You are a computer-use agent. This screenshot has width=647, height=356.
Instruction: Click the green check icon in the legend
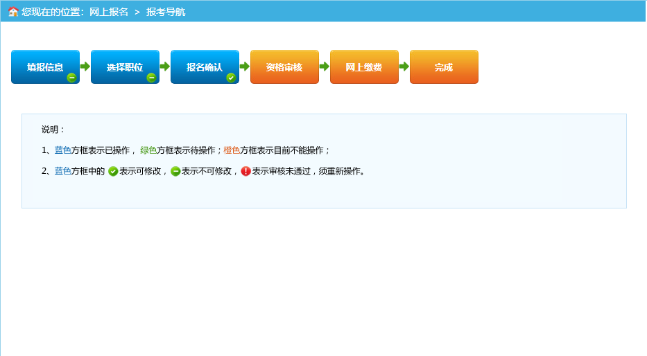point(113,171)
